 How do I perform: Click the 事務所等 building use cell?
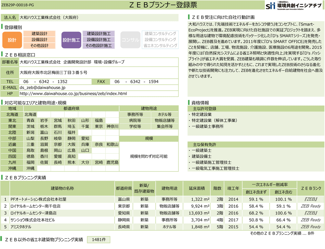coord(135,114)
